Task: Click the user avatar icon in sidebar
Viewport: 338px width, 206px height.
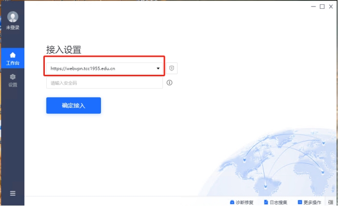Action: [x=13, y=17]
